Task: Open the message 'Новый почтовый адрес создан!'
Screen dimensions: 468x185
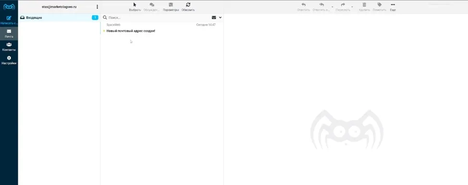Action: (x=131, y=31)
